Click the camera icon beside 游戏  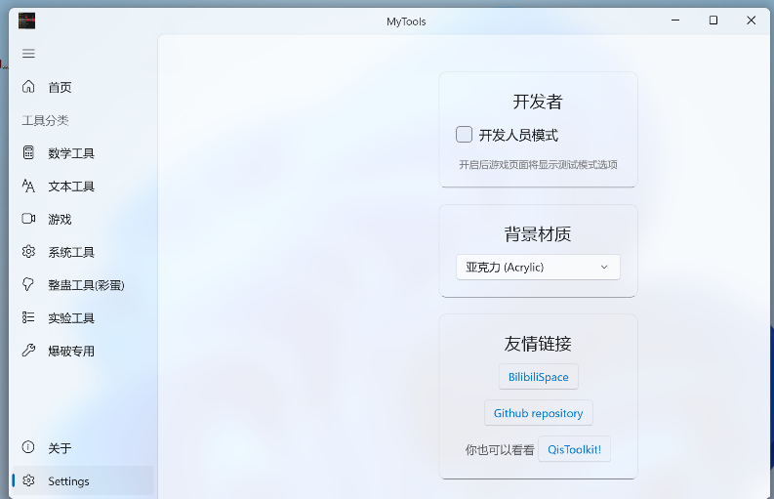pos(28,219)
